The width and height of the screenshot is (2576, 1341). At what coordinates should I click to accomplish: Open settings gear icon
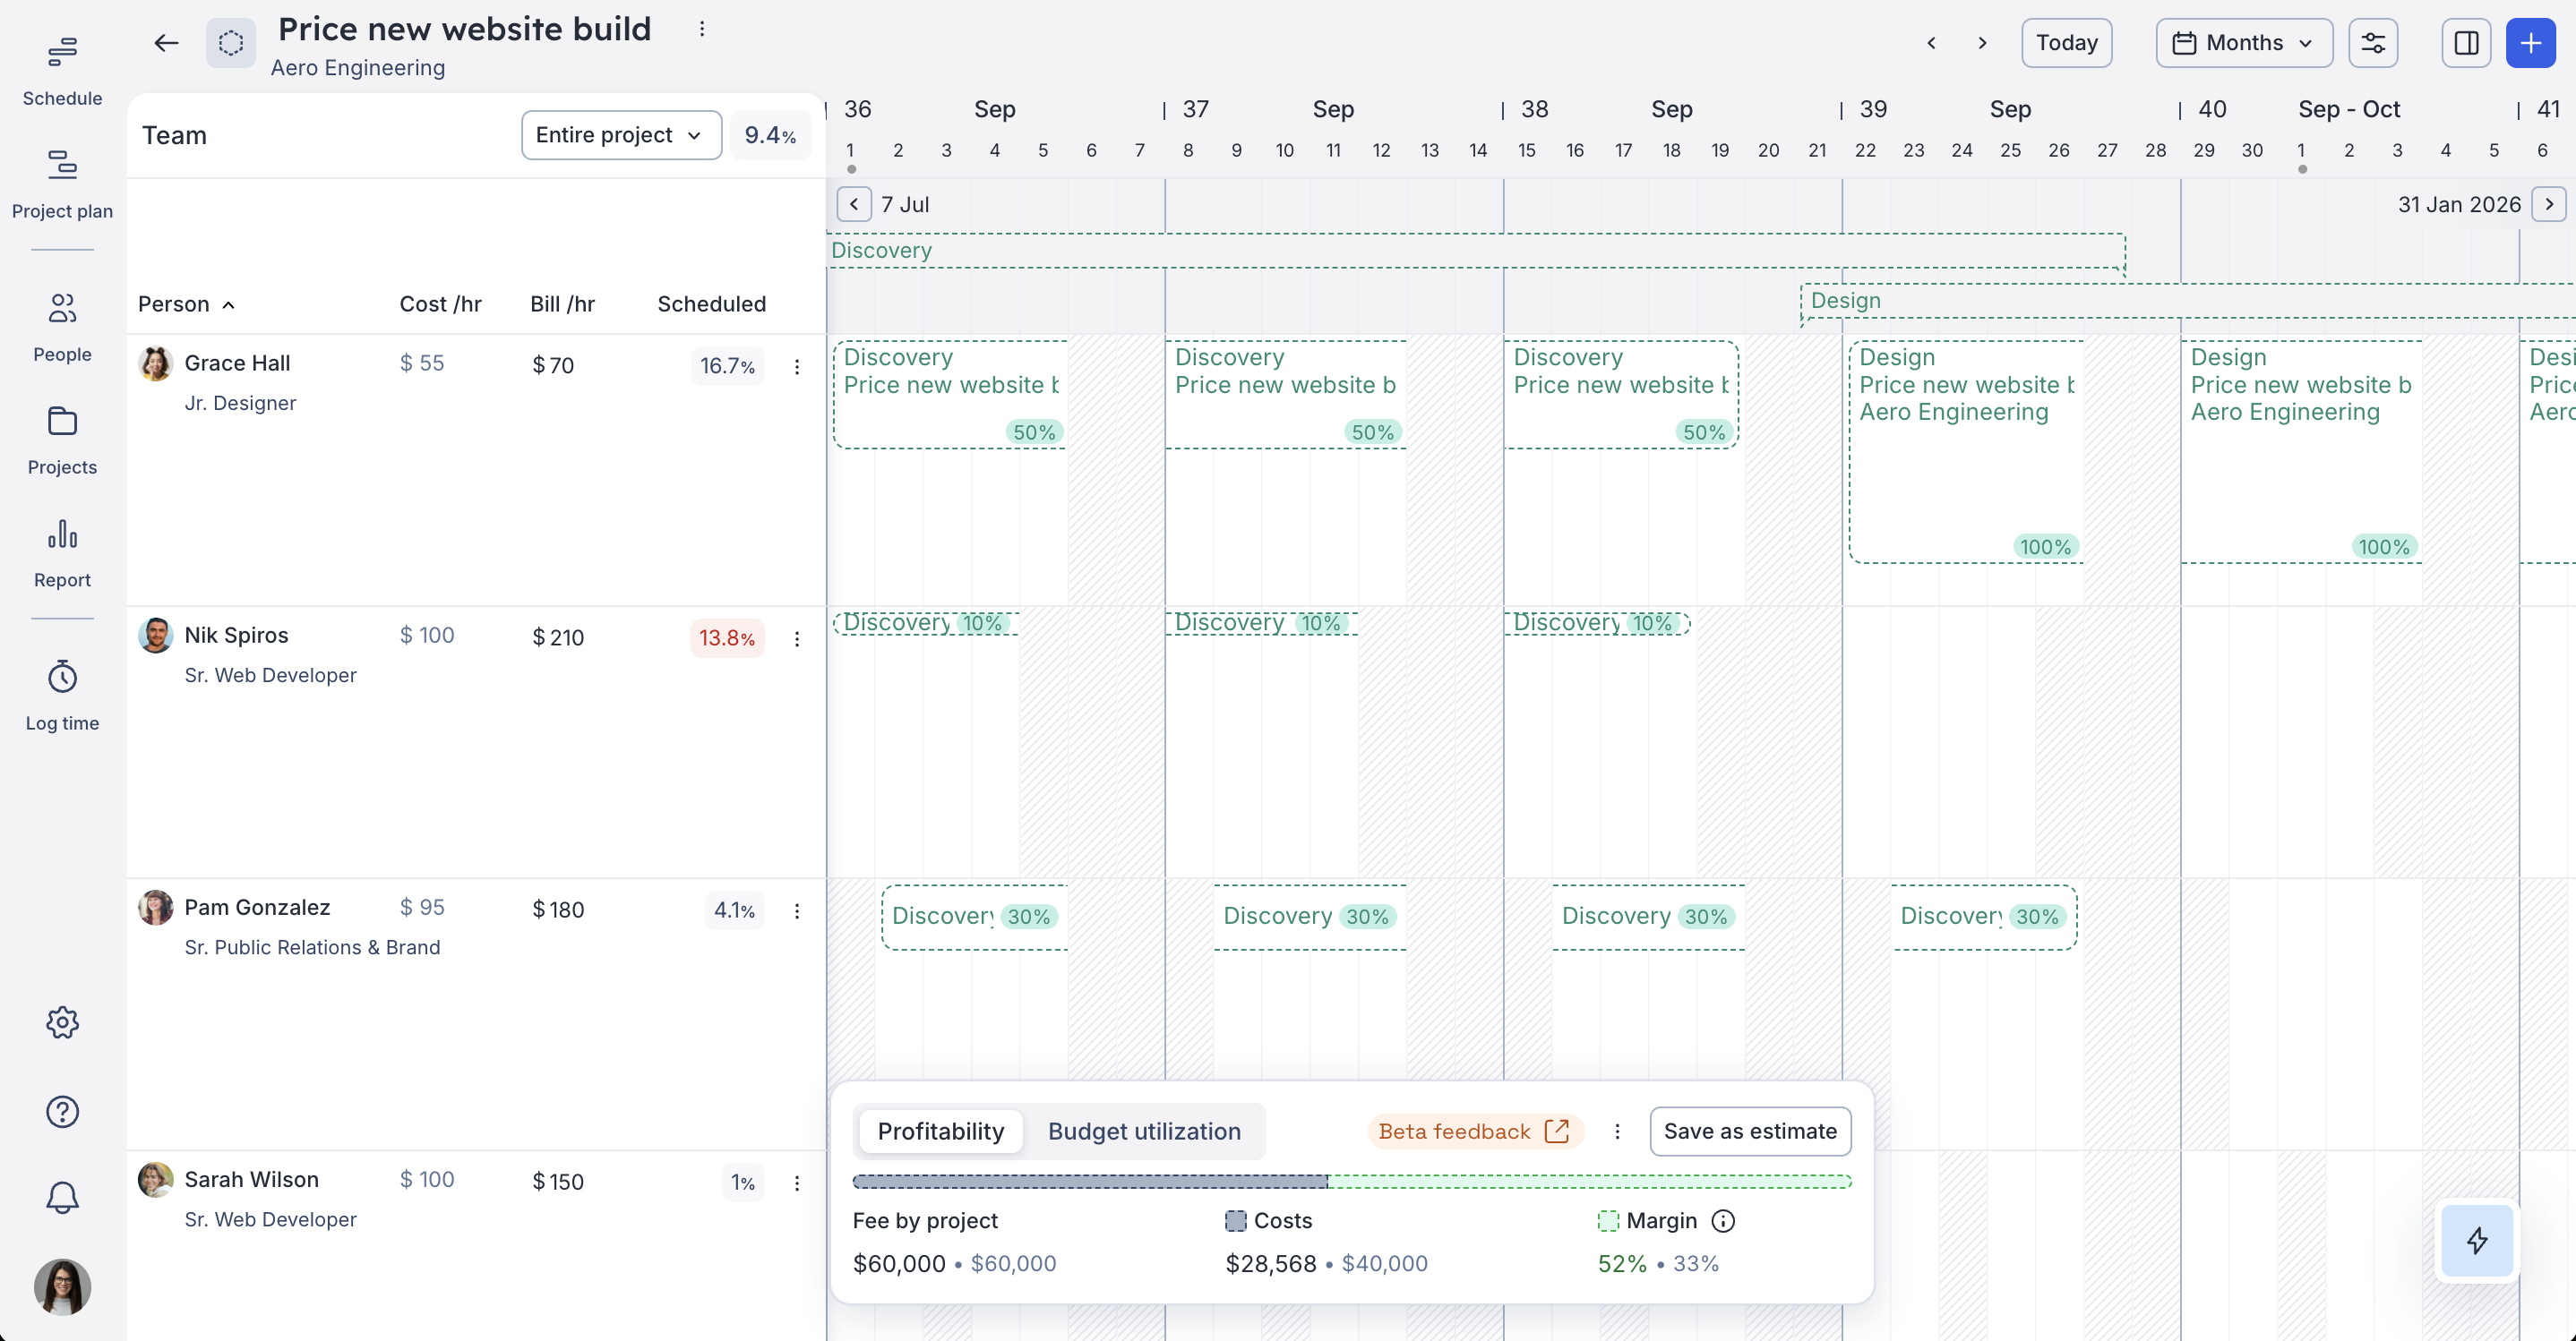(62, 1022)
